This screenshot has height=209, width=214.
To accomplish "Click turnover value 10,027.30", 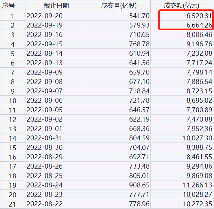I will [198, 138].
